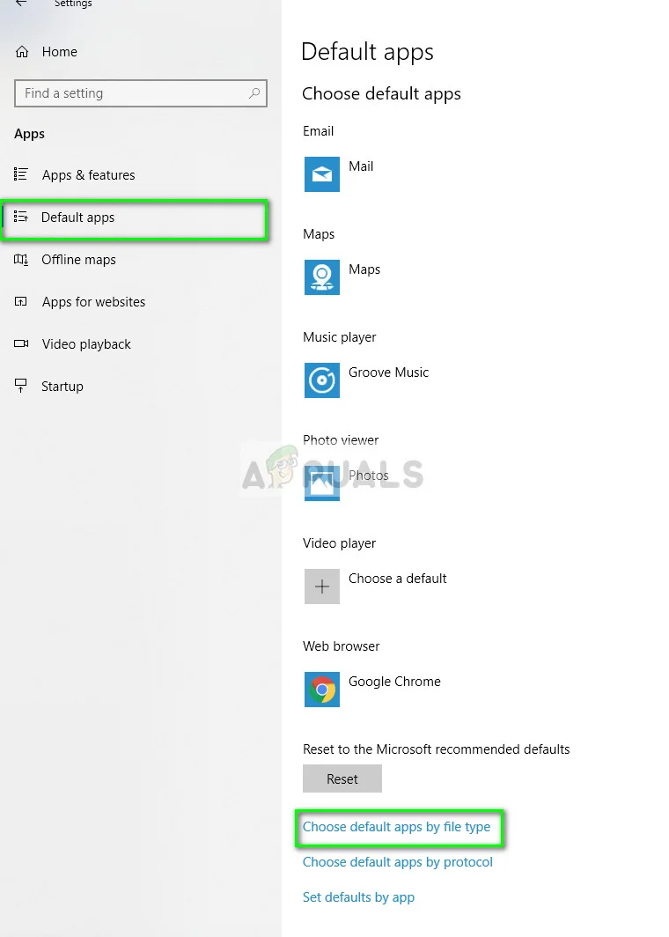
Task: Open Offline maps settings
Action: tap(78, 260)
